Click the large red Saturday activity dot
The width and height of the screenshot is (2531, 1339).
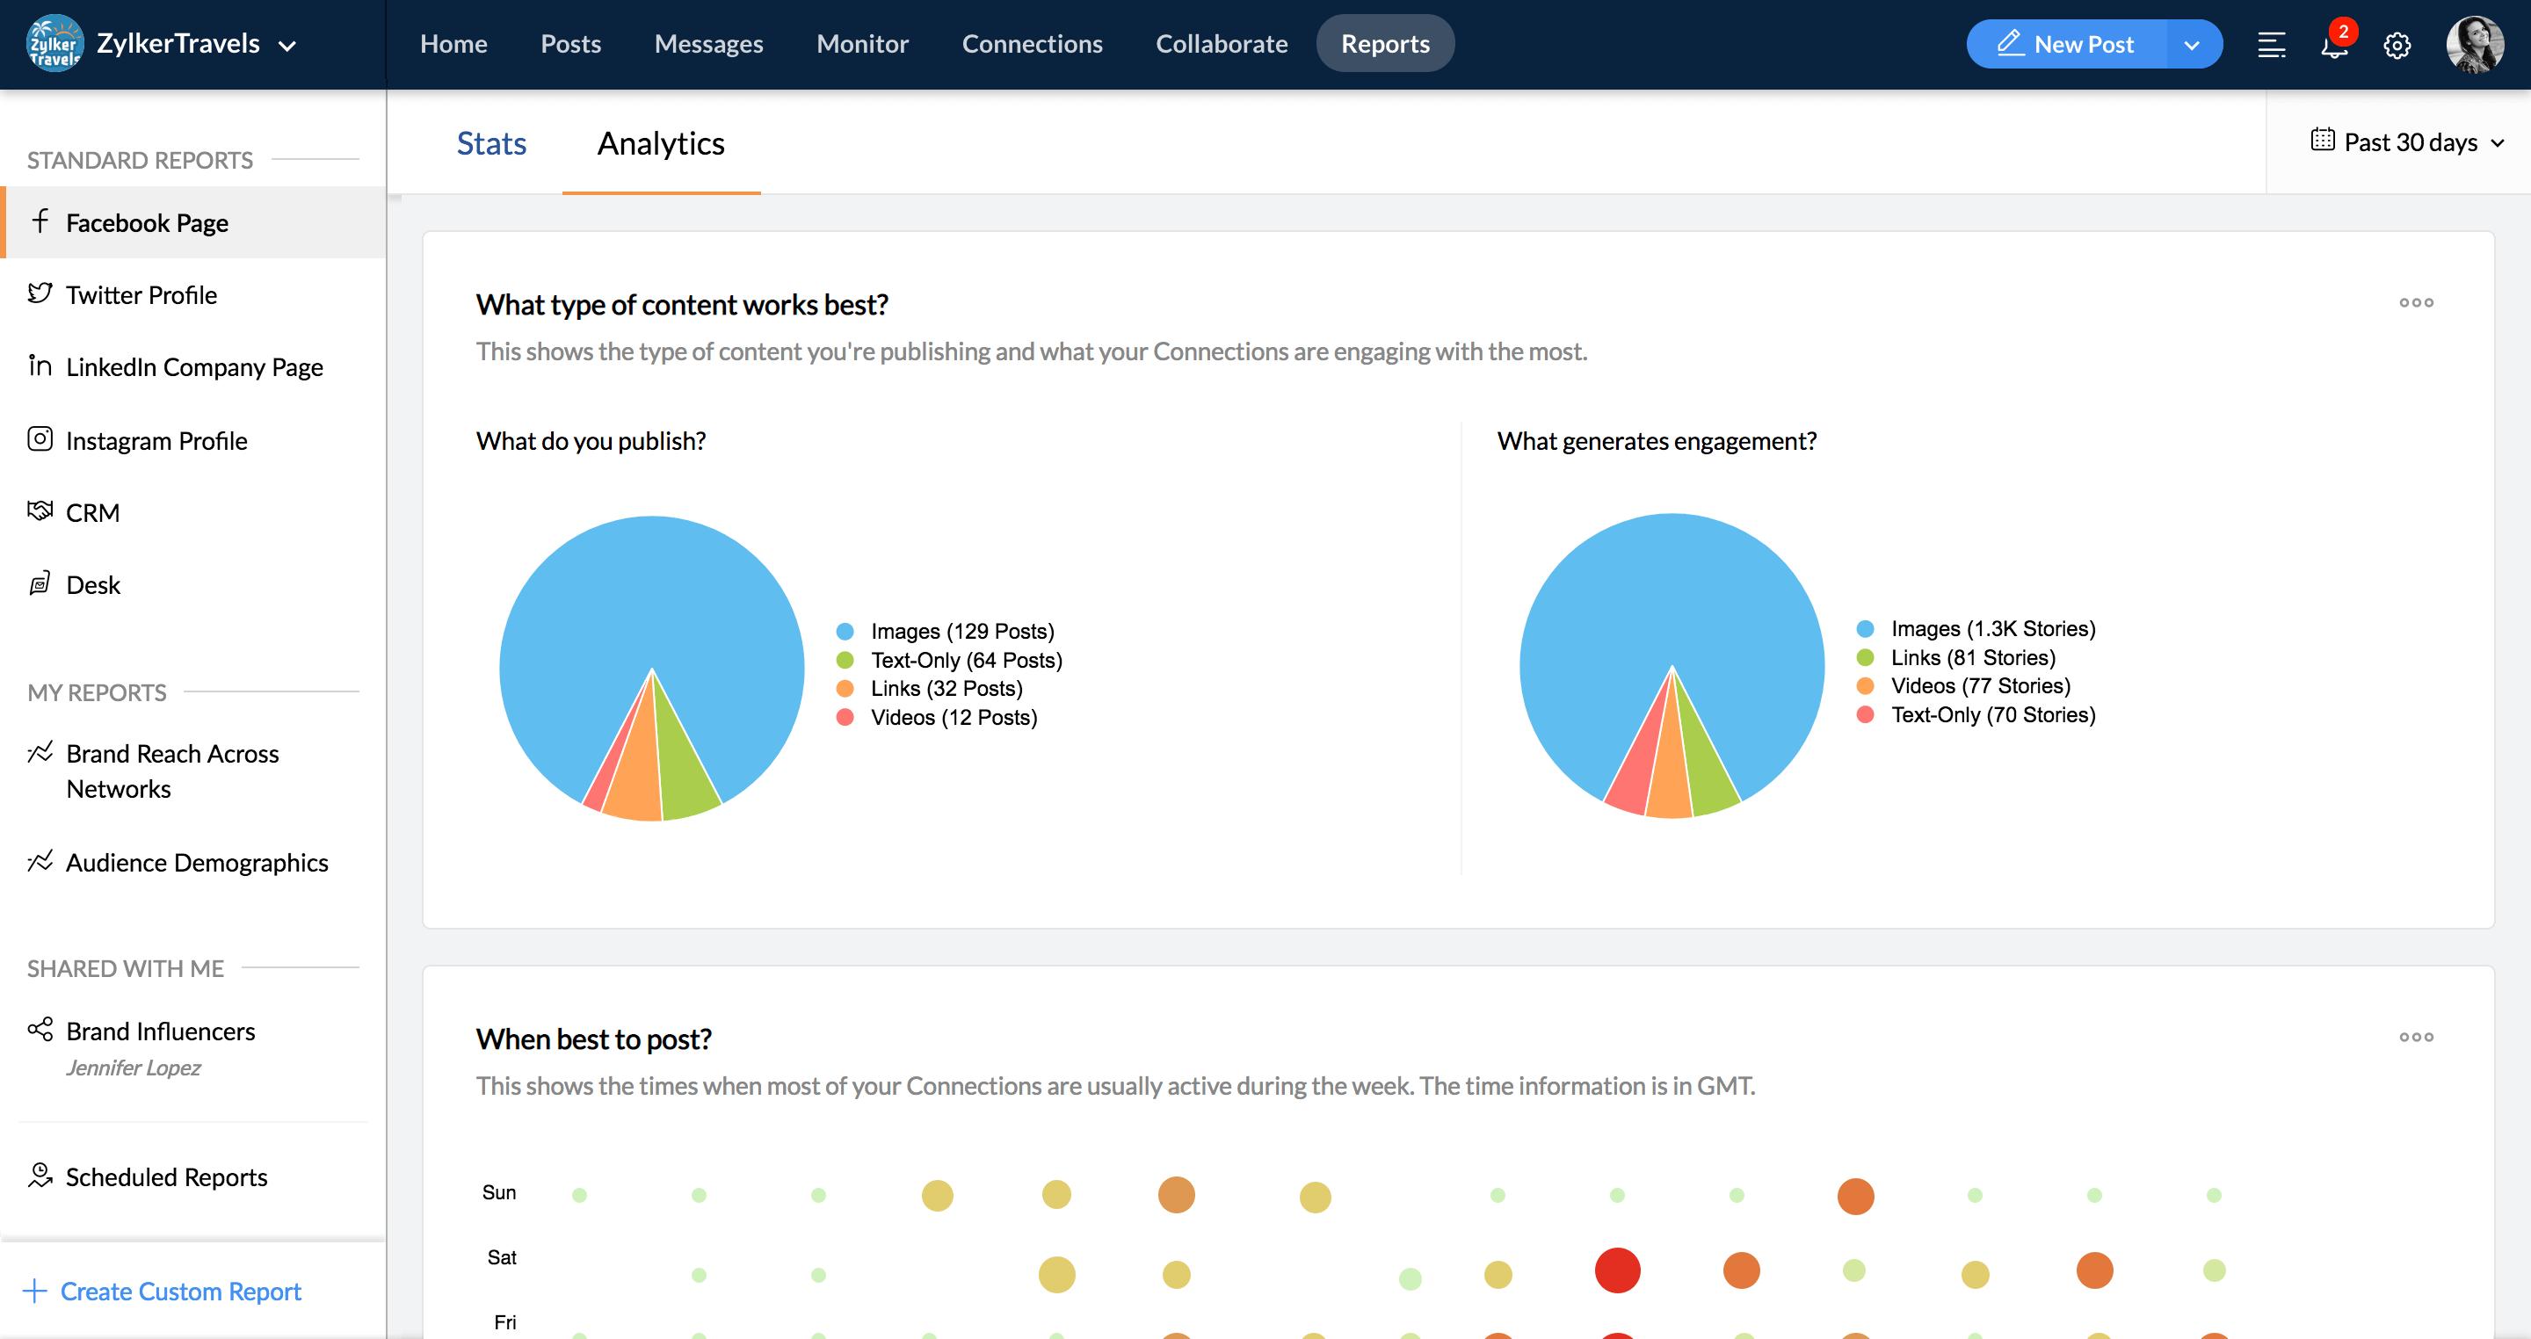click(1617, 1270)
